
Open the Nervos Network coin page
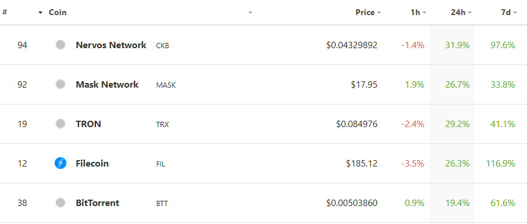[111, 45]
